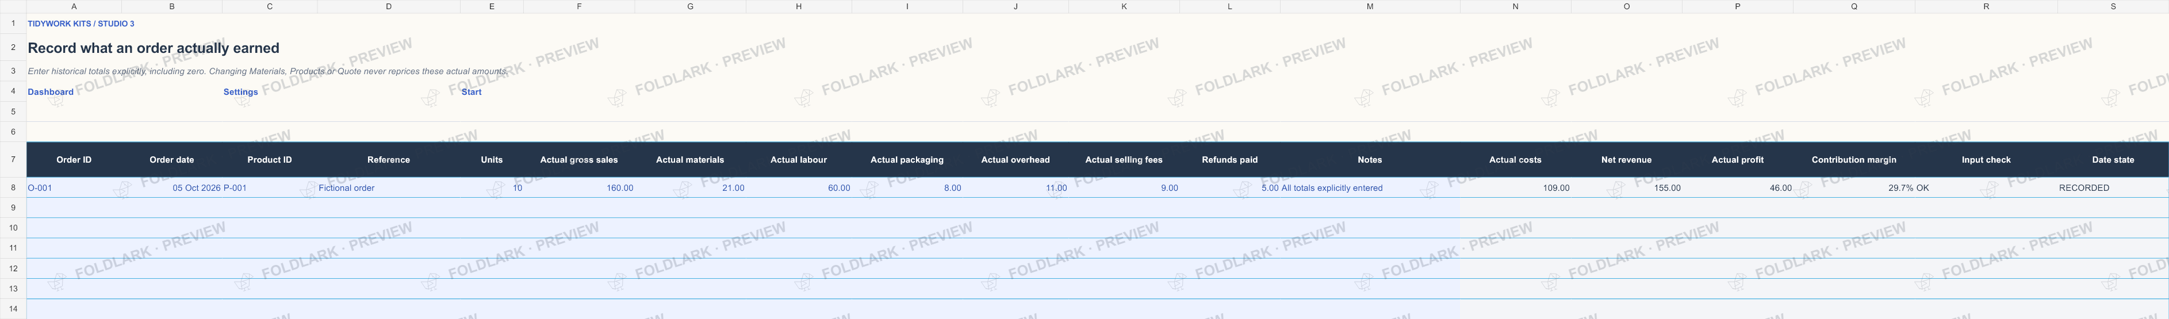Click the Refunds paid header
Screen dimensions: 2169x319
click(x=1230, y=160)
